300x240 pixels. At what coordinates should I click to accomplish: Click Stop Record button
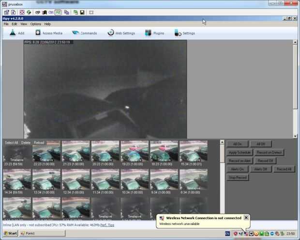pyautogui.click(x=238, y=177)
